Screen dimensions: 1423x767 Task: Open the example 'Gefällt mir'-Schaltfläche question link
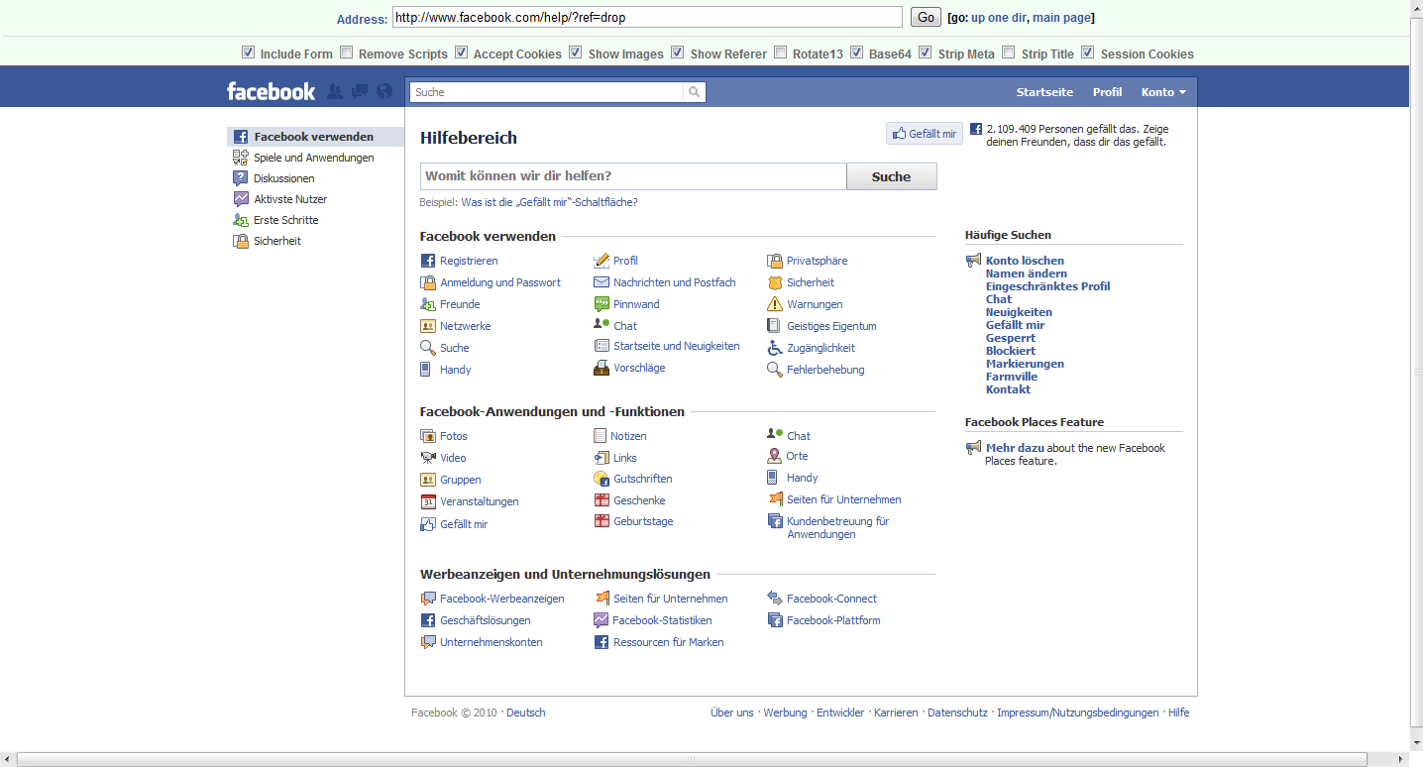[x=550, y=202]
